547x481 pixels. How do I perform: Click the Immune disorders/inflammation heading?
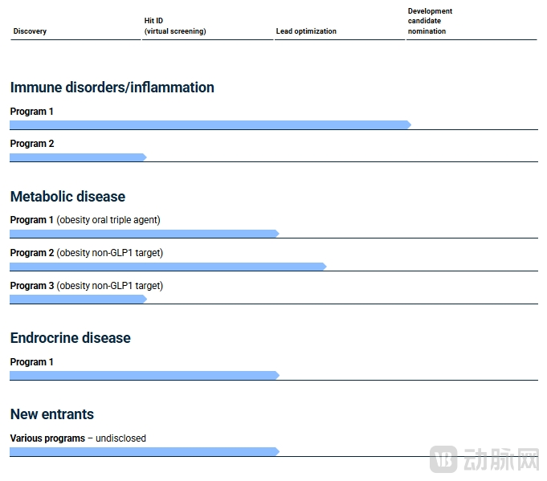[x=112, y=88]
